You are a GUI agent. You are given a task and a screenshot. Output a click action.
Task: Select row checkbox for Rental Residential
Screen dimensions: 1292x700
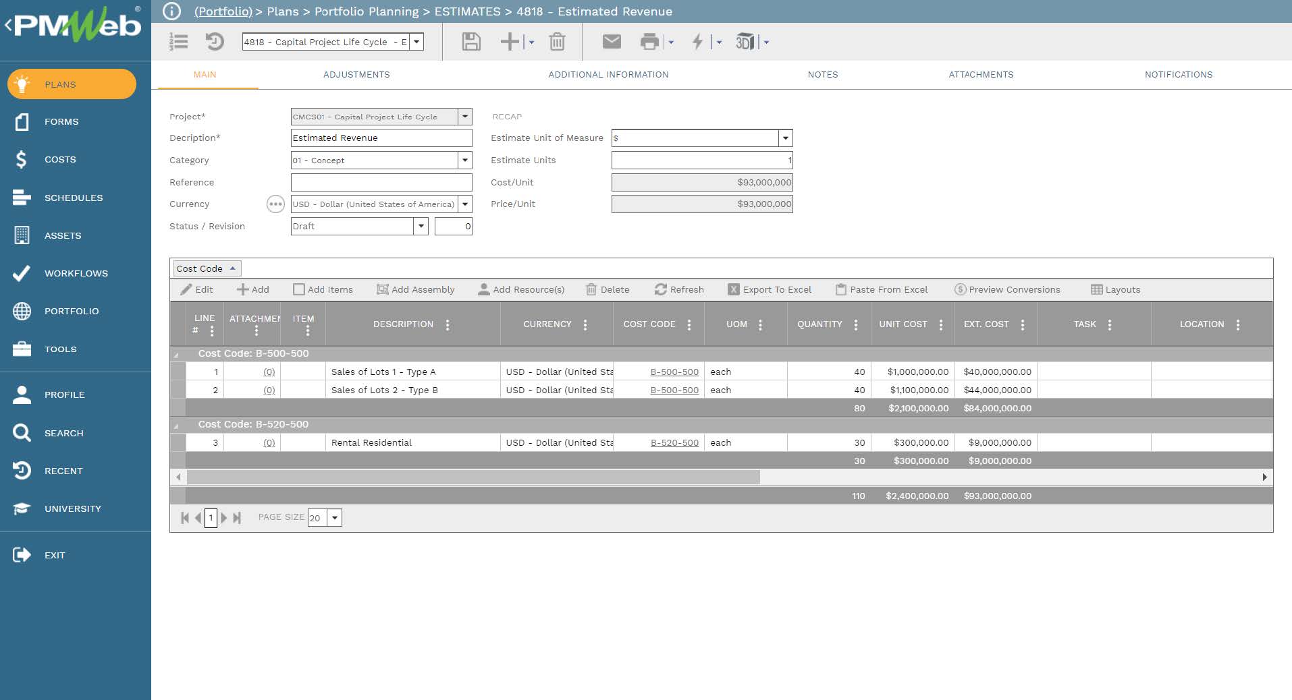pos(178,443)
